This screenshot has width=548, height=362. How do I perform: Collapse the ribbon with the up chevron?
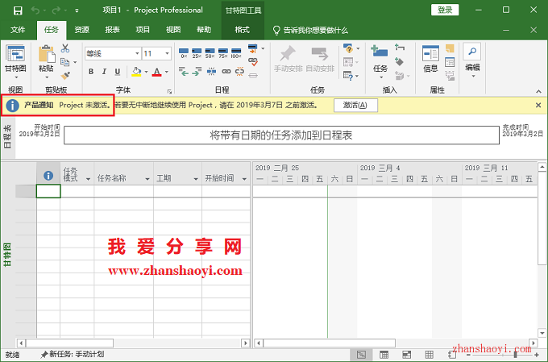(538, 92)
